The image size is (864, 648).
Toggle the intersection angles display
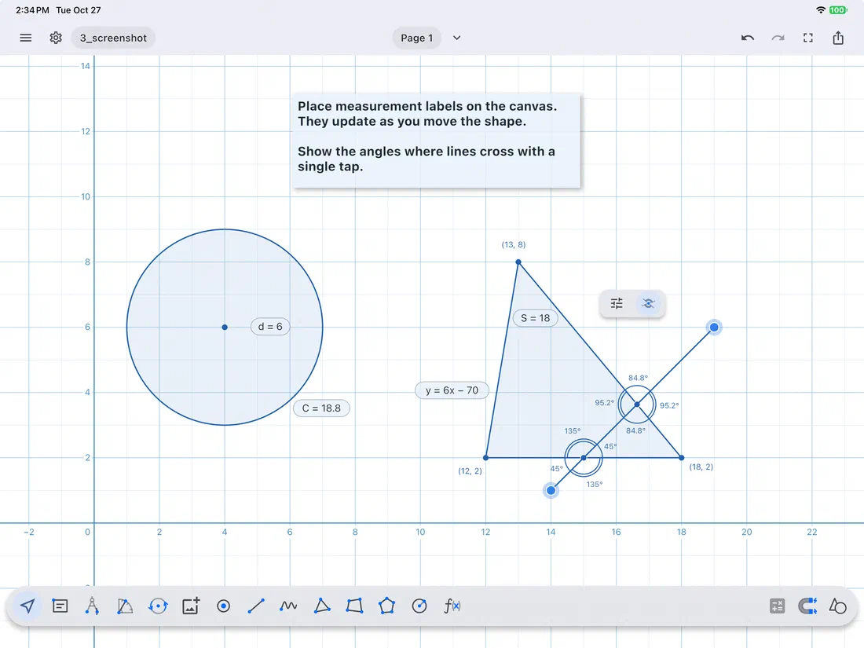pos(648,304)
